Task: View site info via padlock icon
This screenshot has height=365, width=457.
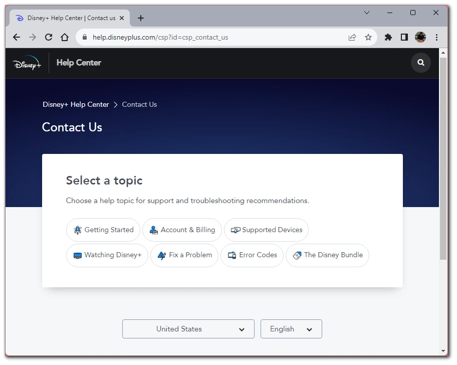Action: [85, 37]
